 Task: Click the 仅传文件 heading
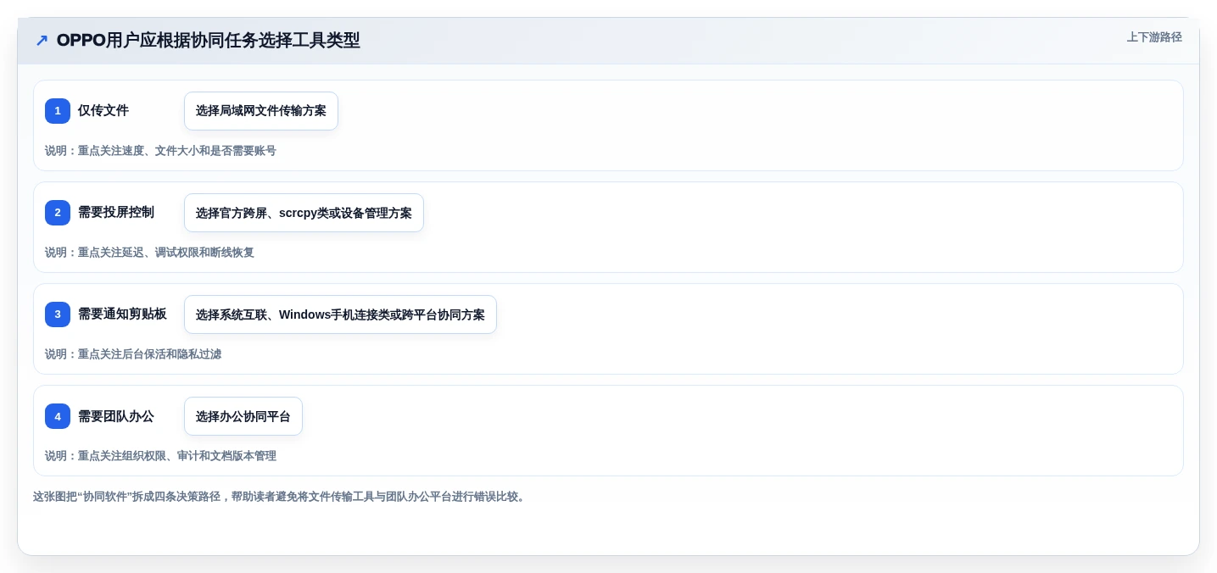coord(103,111)
